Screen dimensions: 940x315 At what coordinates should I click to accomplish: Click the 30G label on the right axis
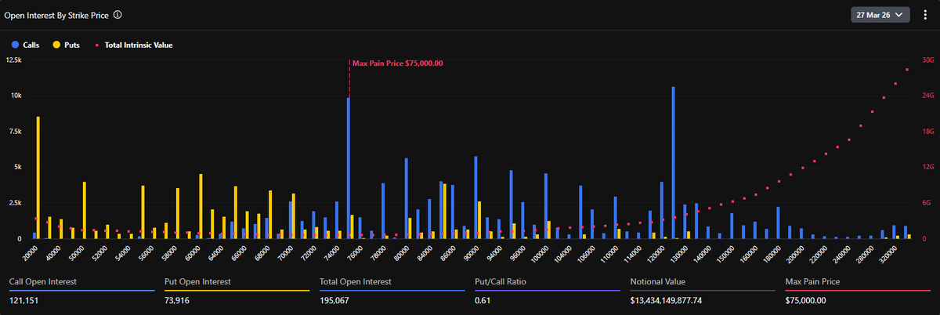(927, 60)
